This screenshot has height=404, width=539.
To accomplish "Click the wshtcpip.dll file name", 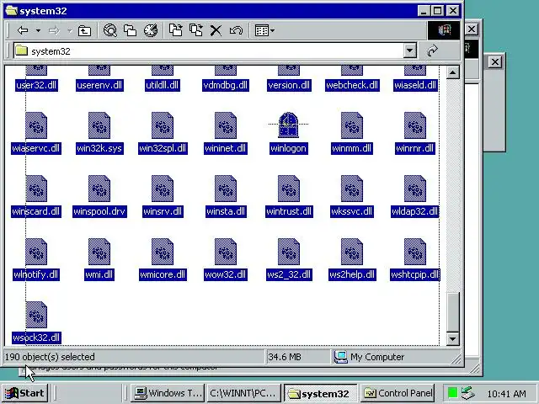I will click(415, 274).
